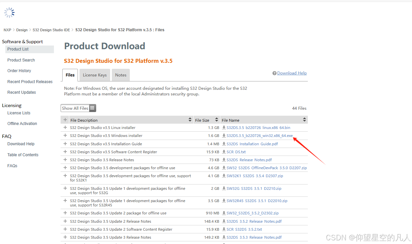Expand the Linux installer row plus icon
Image resolution: width=412 pixels, height=244 pixels.
click(x=65, y=127)
